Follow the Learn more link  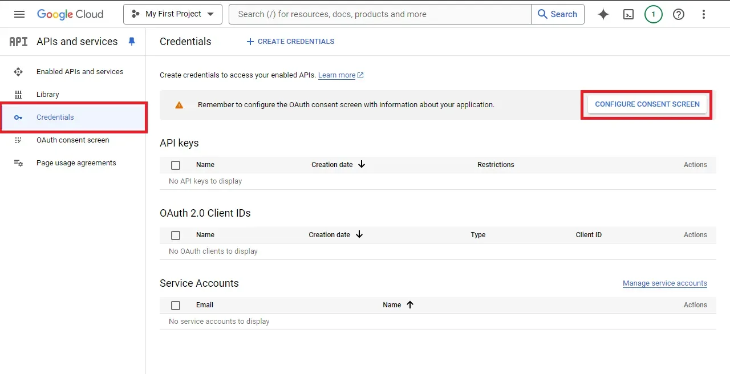(x=337, y=75)
